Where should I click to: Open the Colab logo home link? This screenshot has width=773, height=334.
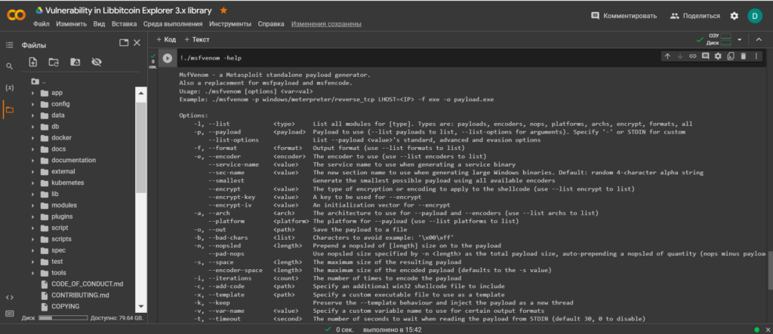coord(16,15)
